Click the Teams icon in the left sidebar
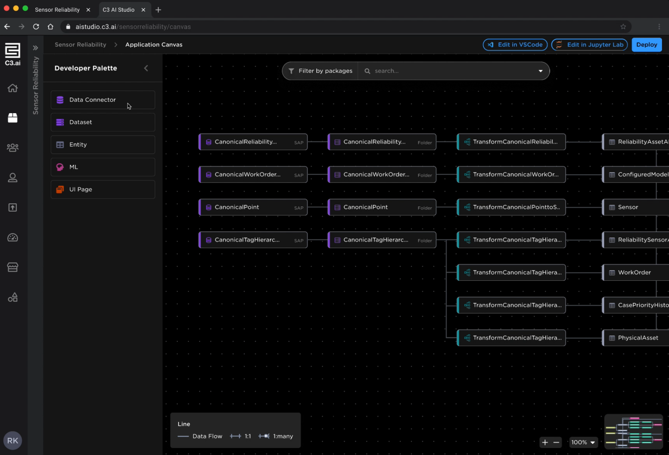This screenshot has width=669, height=455. point(13,148)
